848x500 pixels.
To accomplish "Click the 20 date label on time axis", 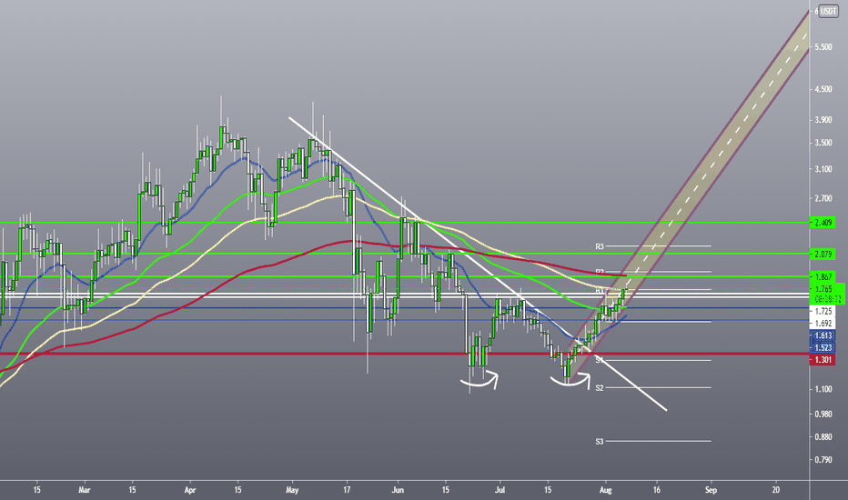I will (776, 490).
